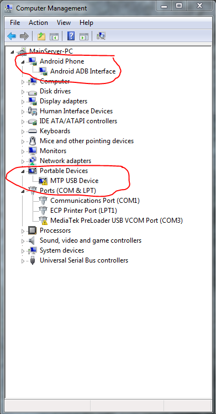Click the Up one level folder icon
Image resolution: width=216 pixels, height=414 pixels.
click(41, 36)
